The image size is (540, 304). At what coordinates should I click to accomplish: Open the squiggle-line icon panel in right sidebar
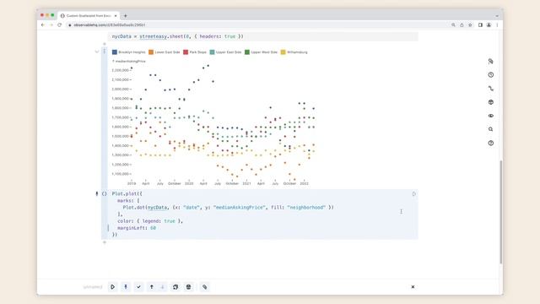click(x=491, y=89)
